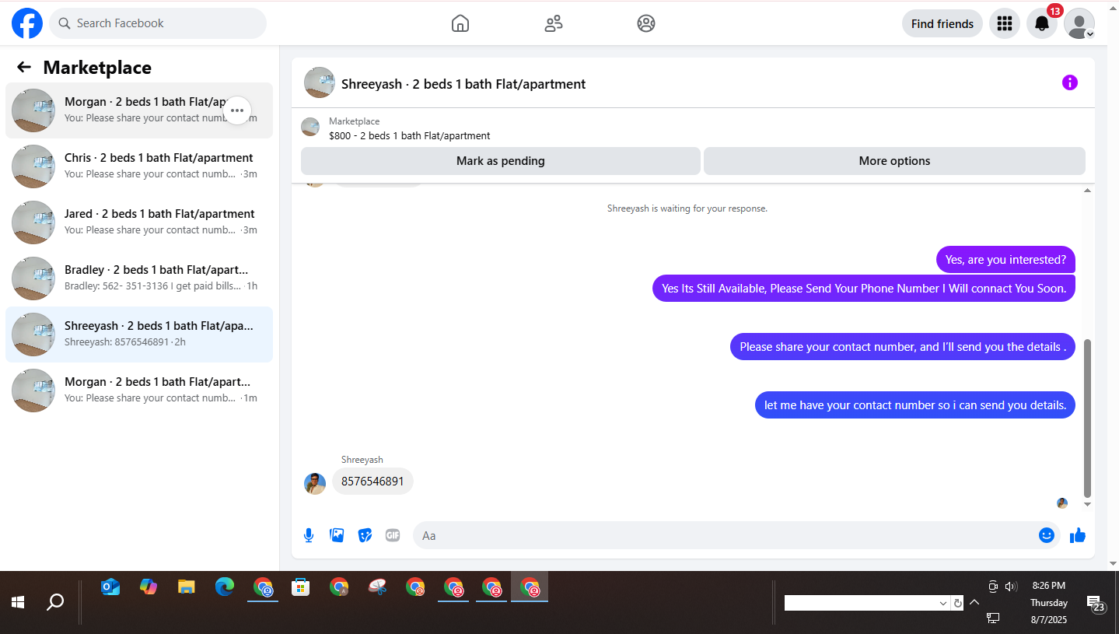Click the three-dot options on Morgan's chat
This screenshot has width=1119, height=634.
coord(237,110)
